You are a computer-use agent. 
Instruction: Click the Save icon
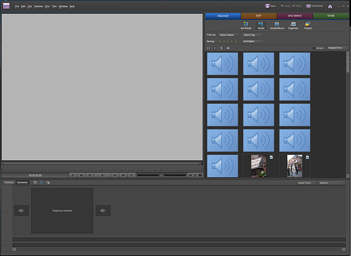click(268, 6)
